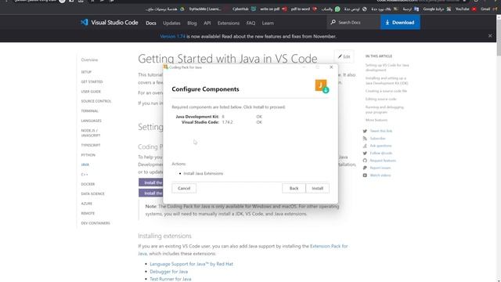This screenshot has width=501, height=282.
Task: Click the Stack Overflow icon beside Ask questions
Action: click(365, 146)
